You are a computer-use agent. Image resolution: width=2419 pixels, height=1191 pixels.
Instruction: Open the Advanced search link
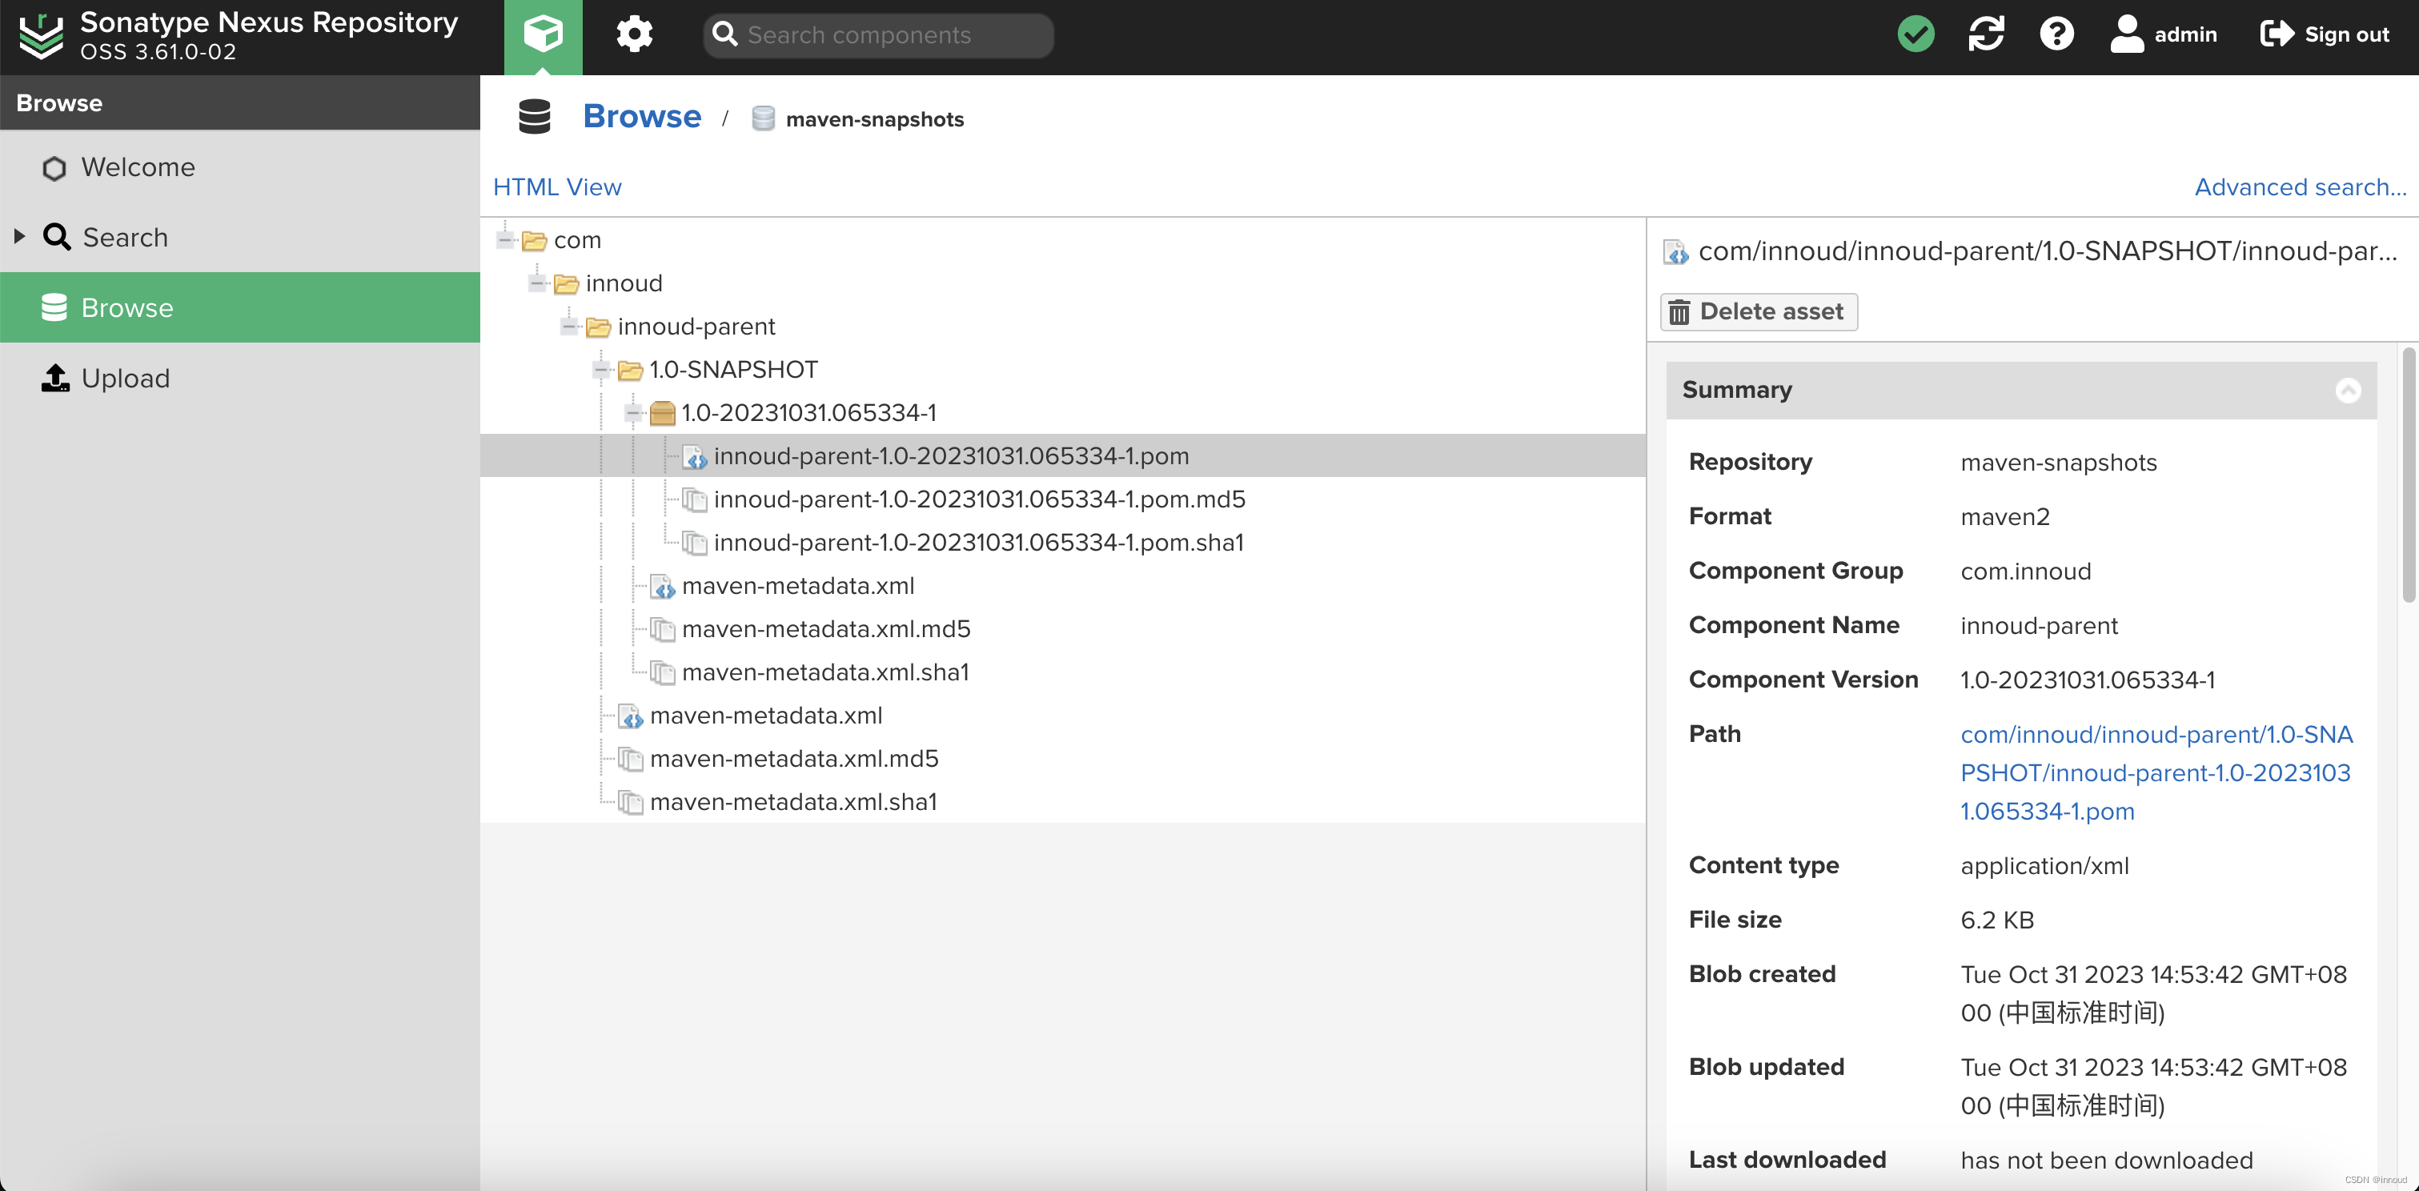(2299, 187)
